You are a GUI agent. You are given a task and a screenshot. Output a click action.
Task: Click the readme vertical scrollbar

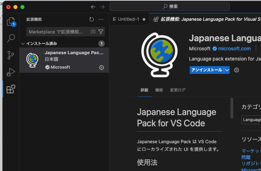click(232, 108)
